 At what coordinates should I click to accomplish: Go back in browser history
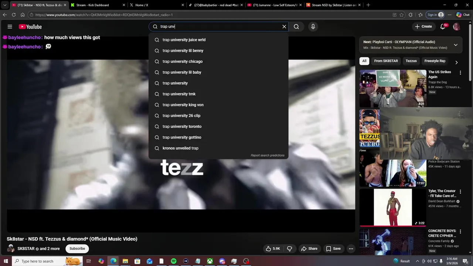[5, 15]
